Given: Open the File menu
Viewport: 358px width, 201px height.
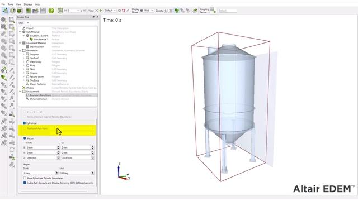Looking at the screenshot, I should tap(3, 4).
